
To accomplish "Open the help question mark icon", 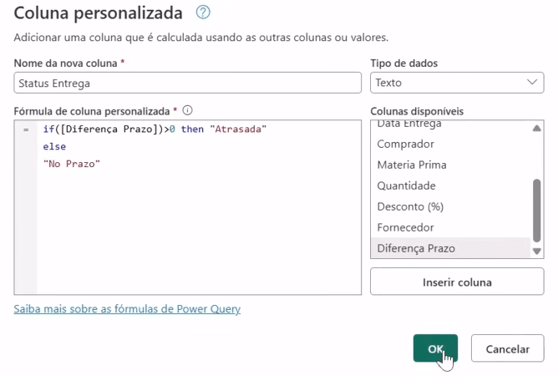I will (203, 13).
